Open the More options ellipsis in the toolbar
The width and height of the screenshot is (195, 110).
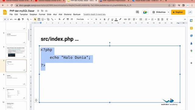(171, 19)
